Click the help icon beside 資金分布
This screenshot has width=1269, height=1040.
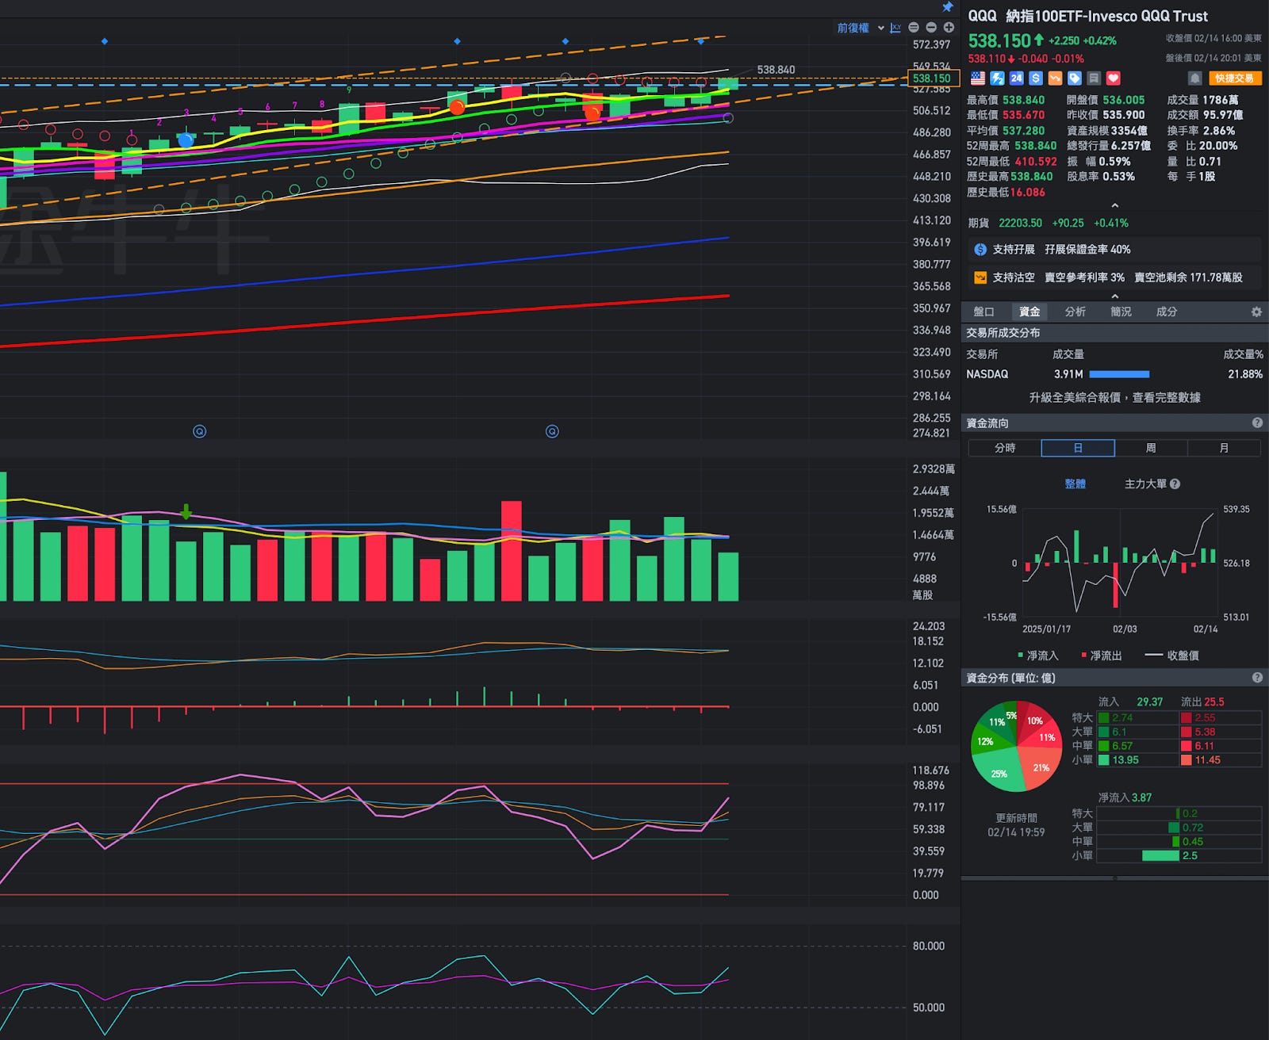click(x=1257, y=678)
